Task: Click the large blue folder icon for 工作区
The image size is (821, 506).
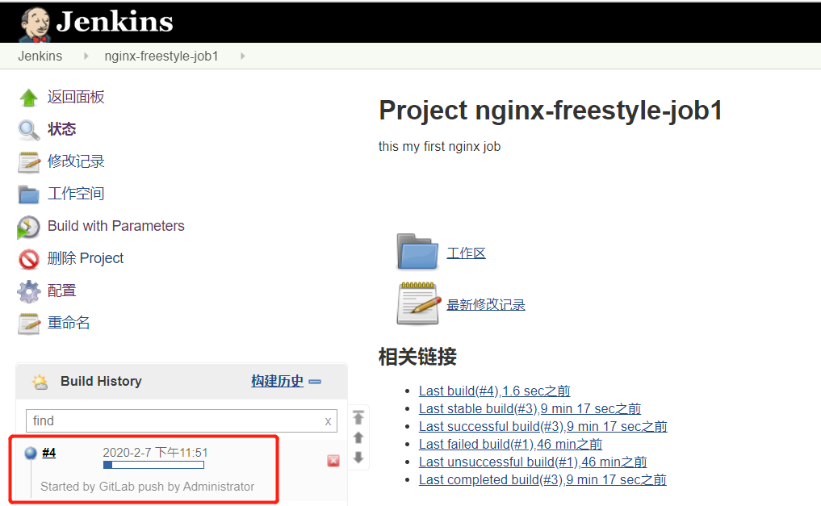Action: 417,252
